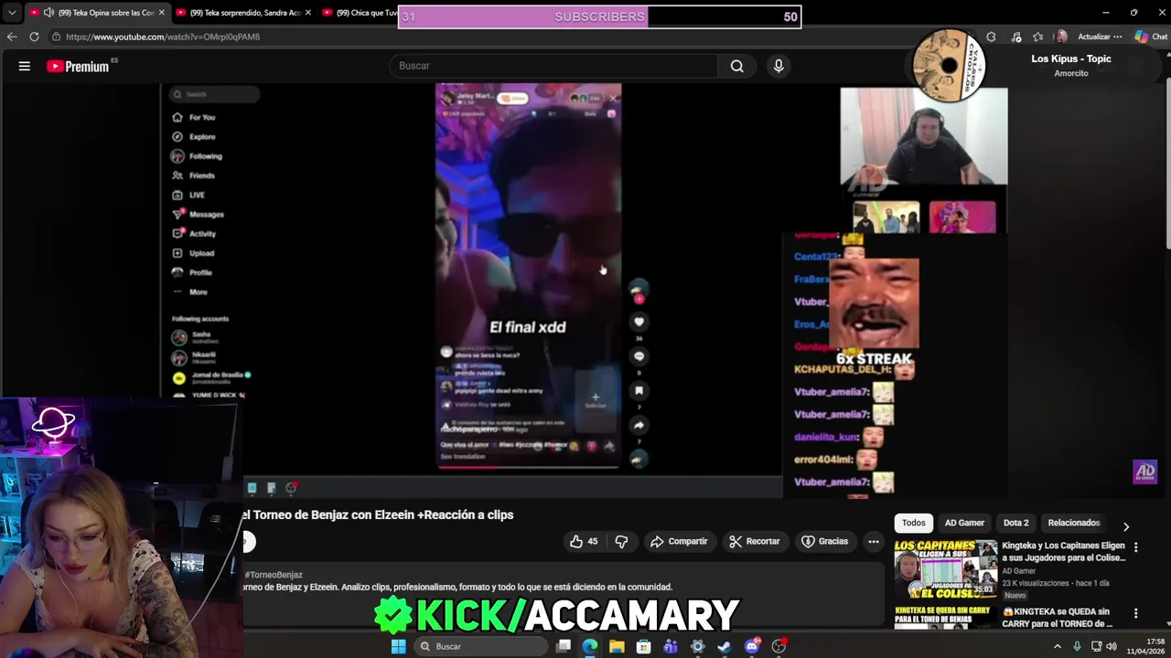This screenshot has height=658, width=1171.
Task: Open browser profile avatar
Action: point(1060,37)
